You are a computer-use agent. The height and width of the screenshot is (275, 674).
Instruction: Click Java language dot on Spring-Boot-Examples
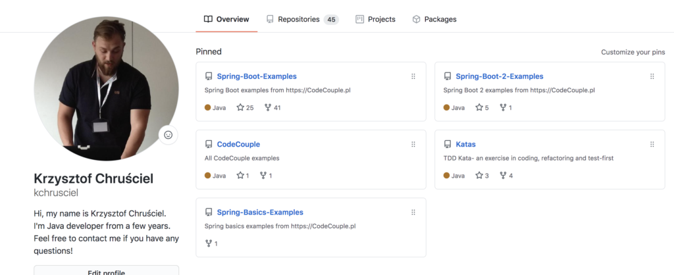tap(207, 107)
